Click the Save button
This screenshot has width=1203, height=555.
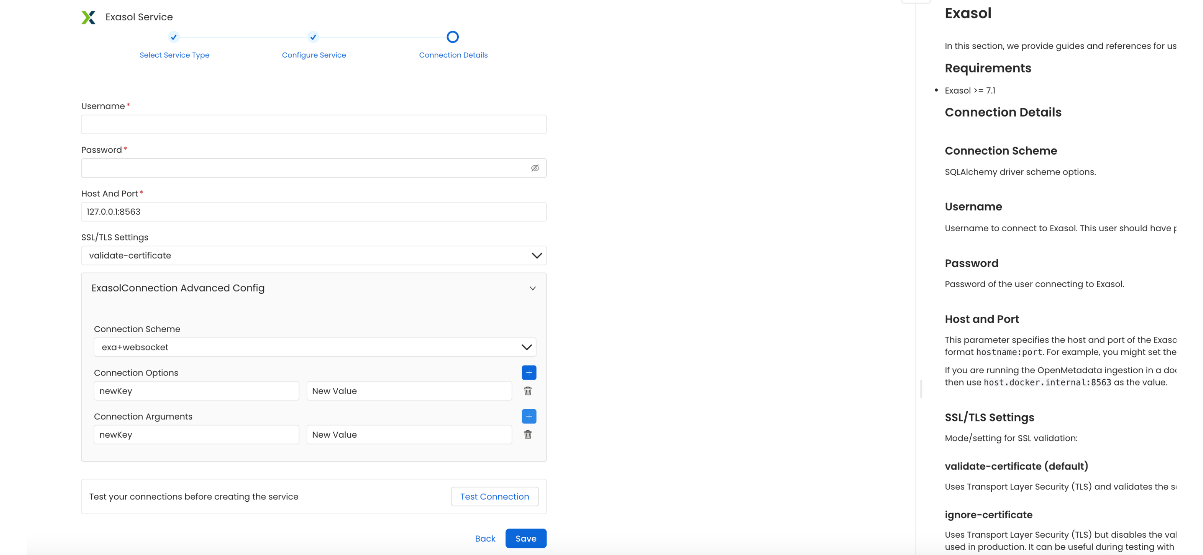tap(526, 538)
